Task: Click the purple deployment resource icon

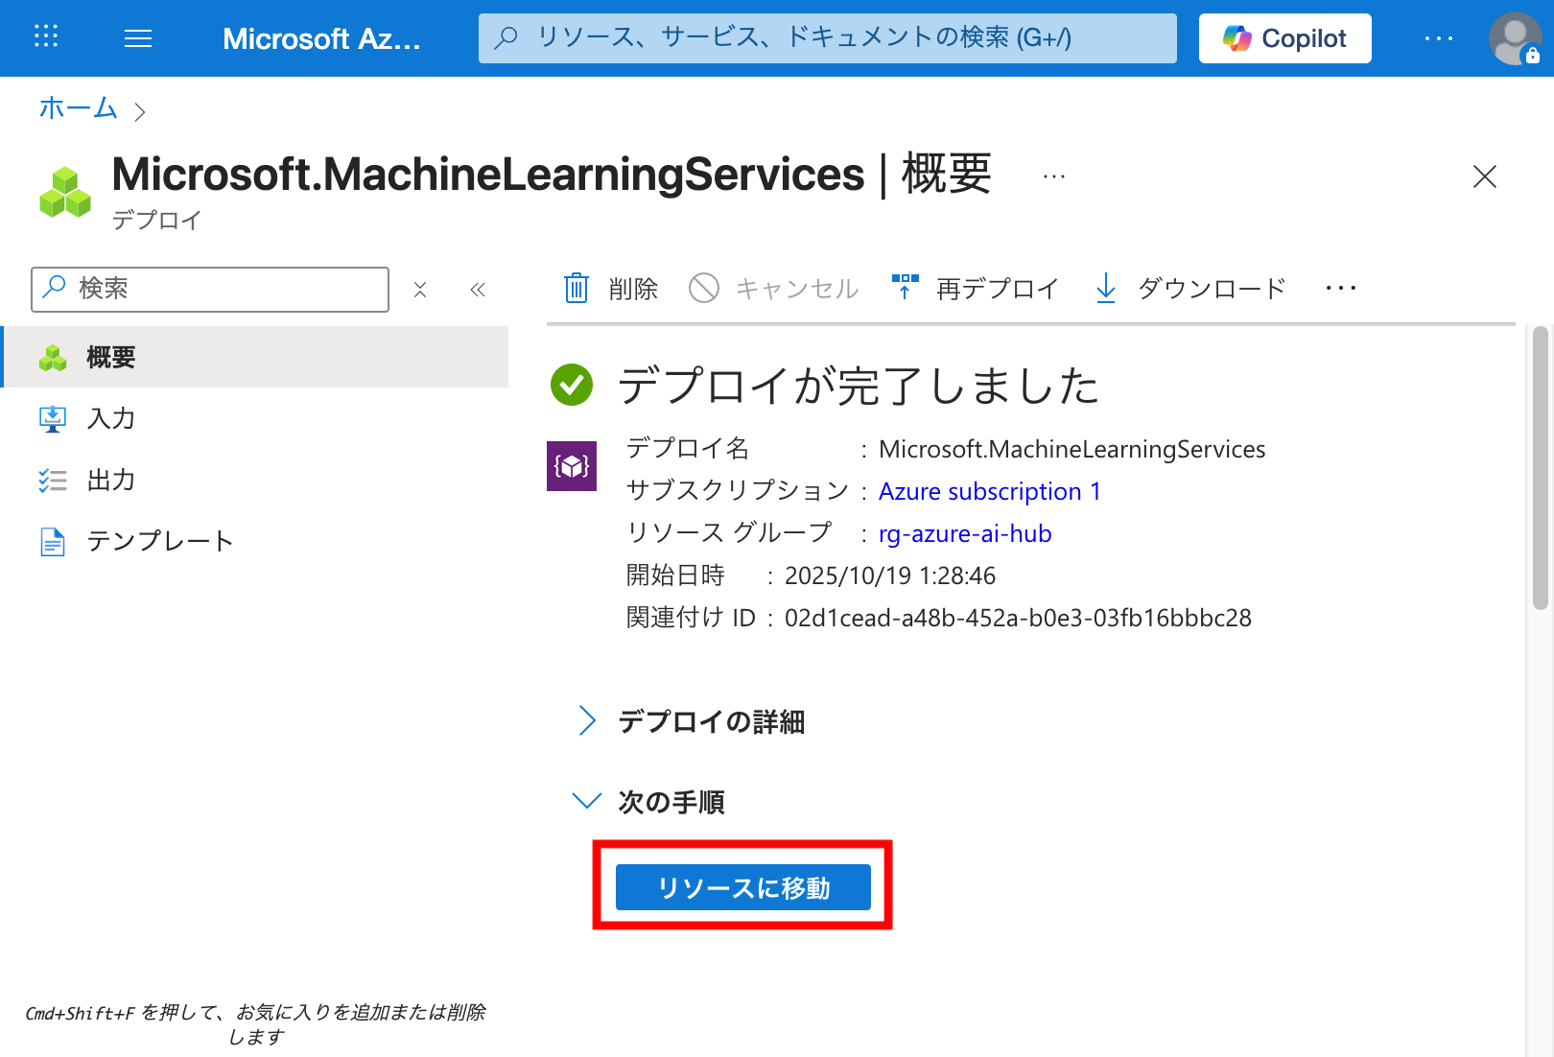Action: point(572,466)
